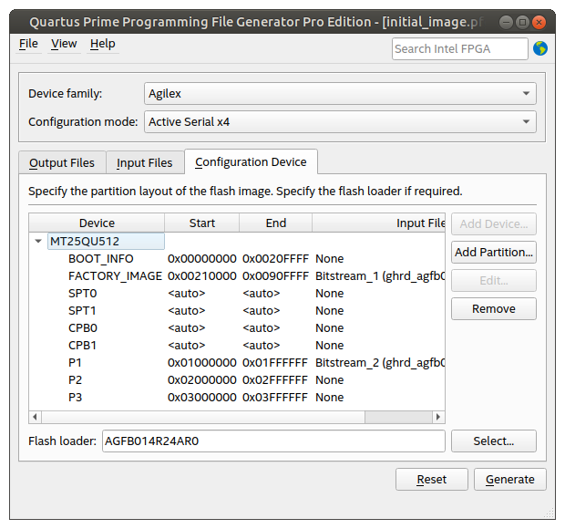Screen dimensions: 565x529
Task: Click the Add Device button
Action: coord(494,224)
